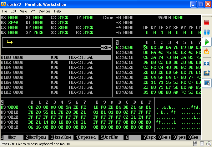Click the 20 indicator on the command box

106,47
